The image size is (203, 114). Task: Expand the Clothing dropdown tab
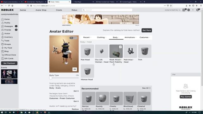pyautogui.click(x=101, y=37)
